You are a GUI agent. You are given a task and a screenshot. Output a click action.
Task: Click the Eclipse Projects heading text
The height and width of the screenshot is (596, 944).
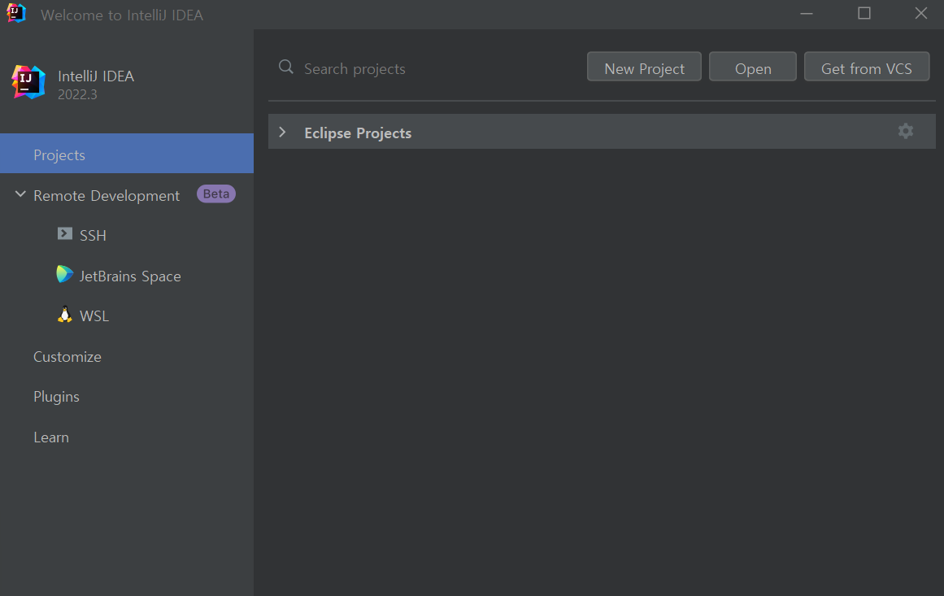[x=358, y=133]
